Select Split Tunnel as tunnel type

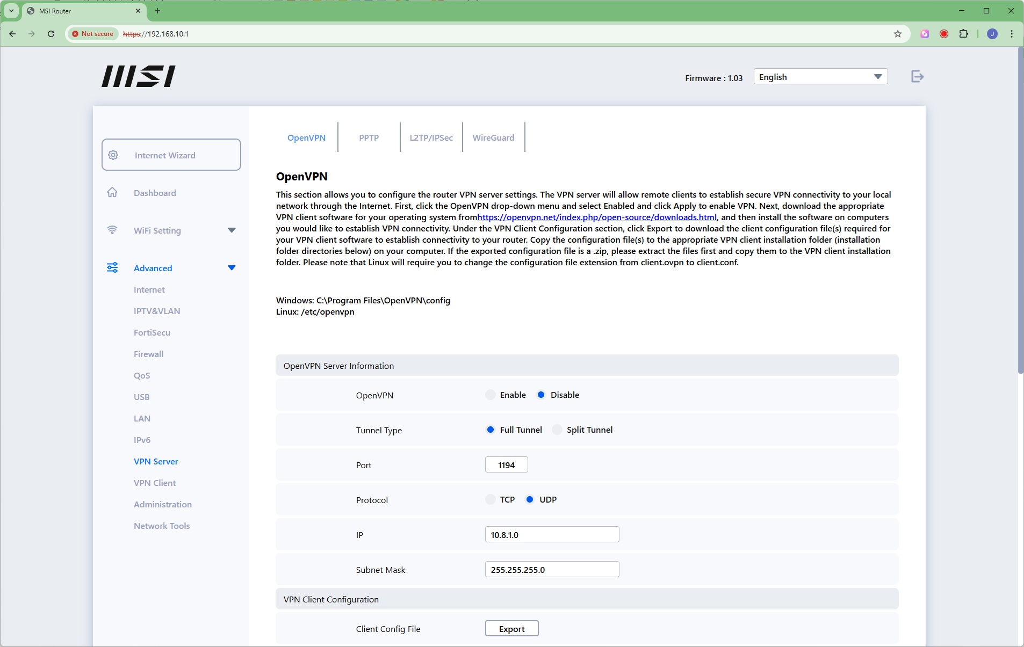(557, 430)
